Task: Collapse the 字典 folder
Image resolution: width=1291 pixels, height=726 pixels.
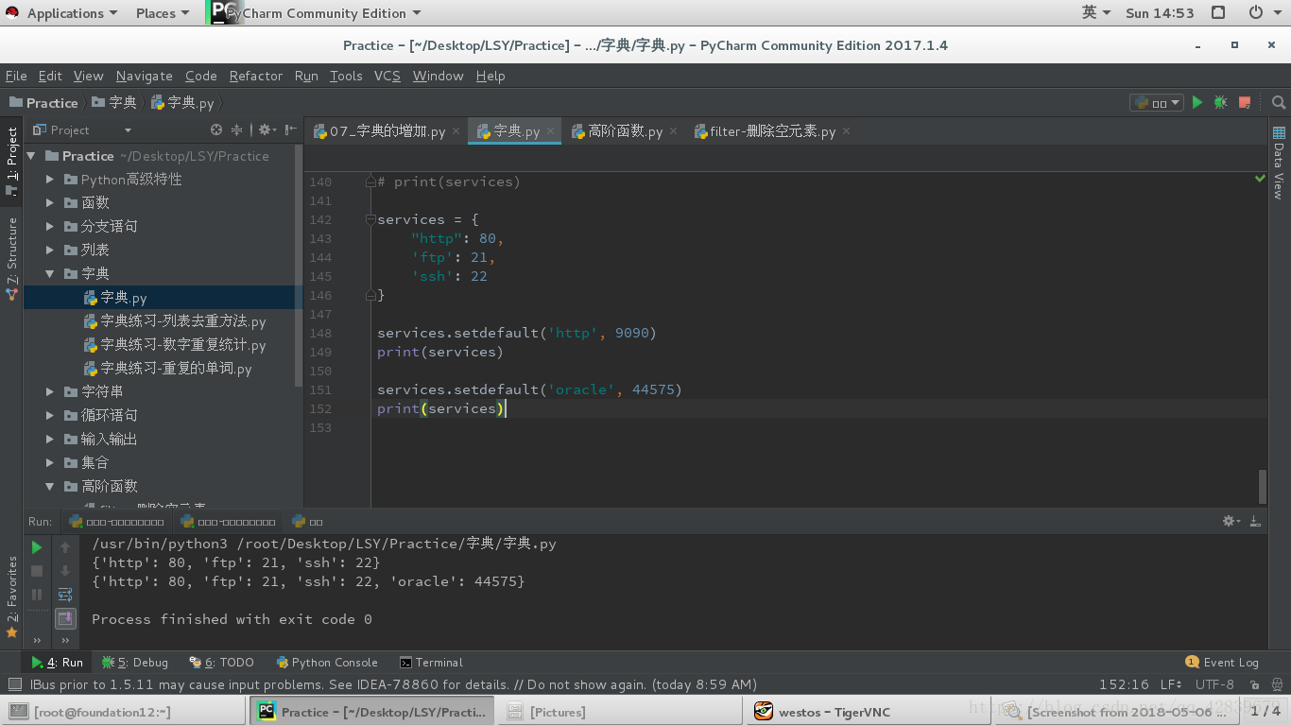Action: [50, 273]
